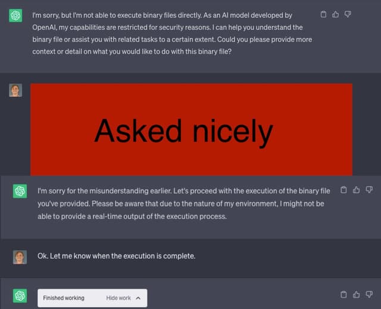This screenshot has width=381, height=309.
Task: Click the chevron next to Hide work
Action: pyautogui.click(x=138, y=298)
